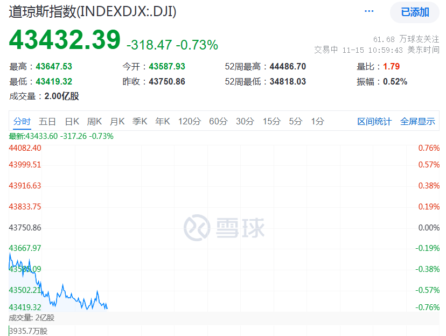This screenshot has width=446, height=336.
Task: Switch to the 五日 (5-day) tab
Action: coord(48,122)
